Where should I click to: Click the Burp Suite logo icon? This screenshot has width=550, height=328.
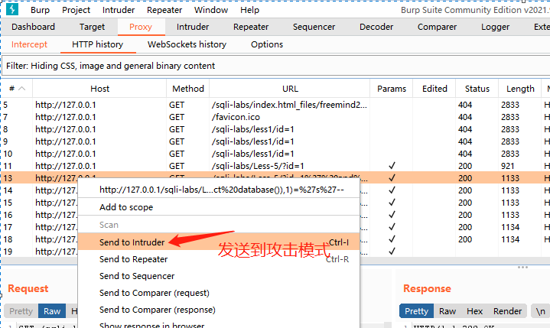[x=12, y=9]
